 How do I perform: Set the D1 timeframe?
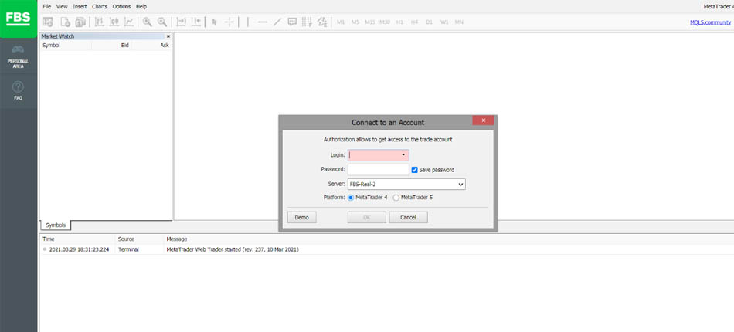430,22
